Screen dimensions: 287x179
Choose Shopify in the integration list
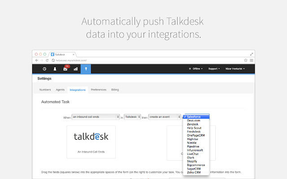[x=196, y=161]
